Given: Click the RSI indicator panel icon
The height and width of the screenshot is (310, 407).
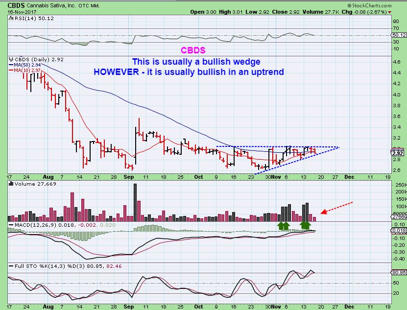Looking at the screenshot, I should tap(11, 19).
